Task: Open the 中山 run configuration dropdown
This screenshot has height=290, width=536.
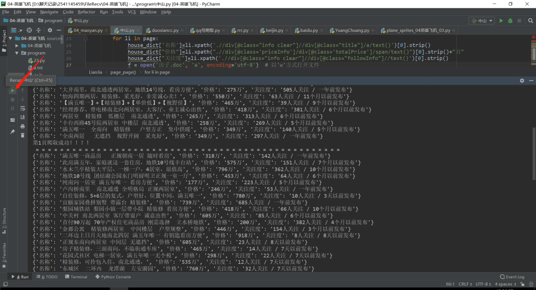Action: (482, 21)
